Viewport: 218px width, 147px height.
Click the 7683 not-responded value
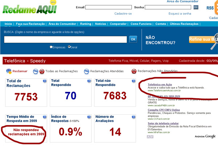(x=115, y=95)
